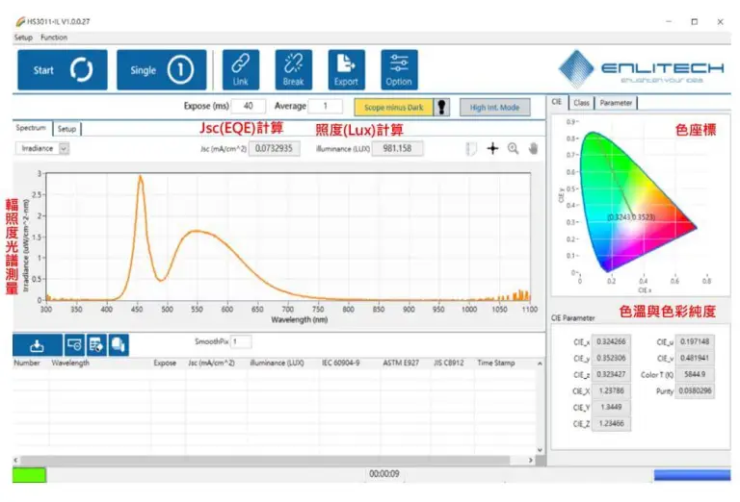Click the Number column header
740x502 pixels.
click(x=27, y=364)
